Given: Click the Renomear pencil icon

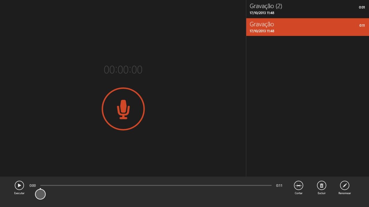Looking at the screenshot, I should pos(344,185).
